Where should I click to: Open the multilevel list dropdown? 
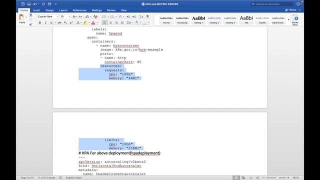point(123,16)
